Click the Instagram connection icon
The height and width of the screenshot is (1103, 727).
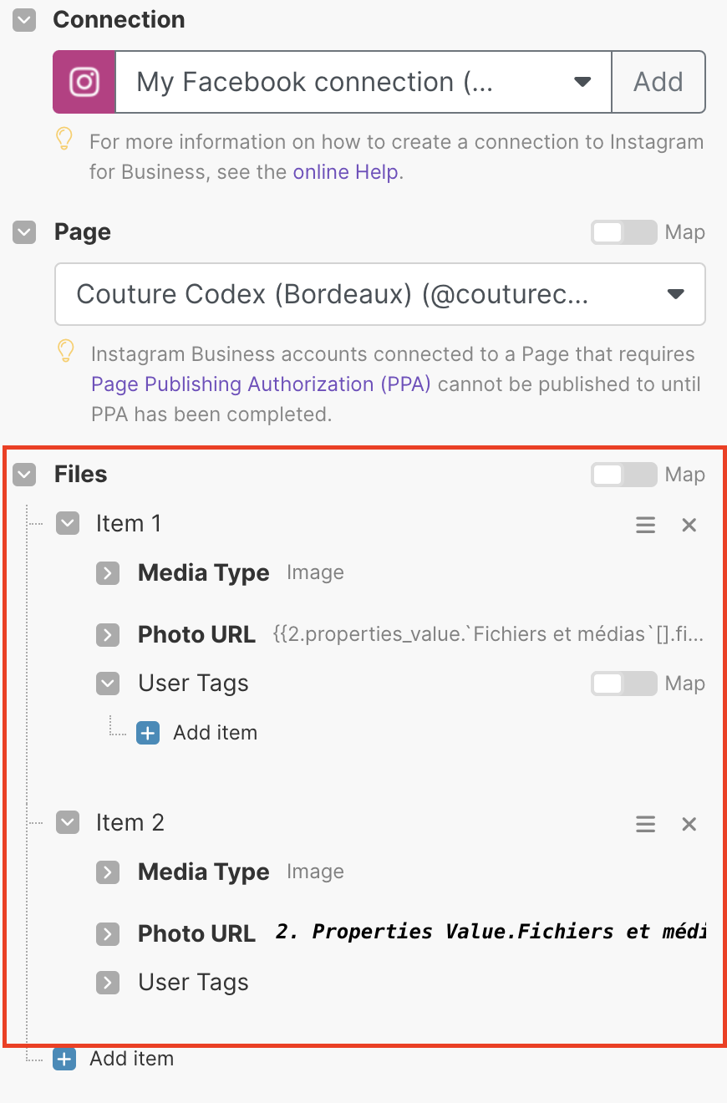coord(84,82)
